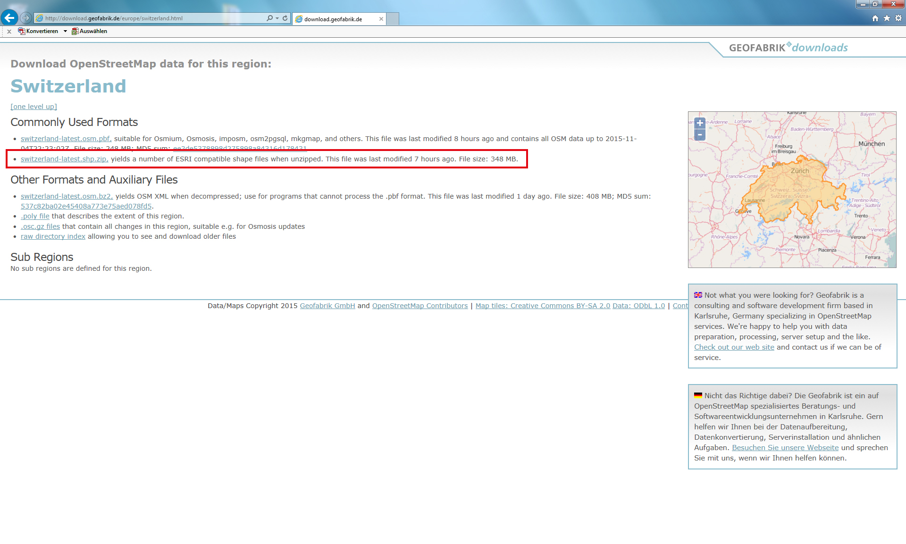Click the browser back arrow button
Screen dimensions: 906x544
(x=9, y=18)
